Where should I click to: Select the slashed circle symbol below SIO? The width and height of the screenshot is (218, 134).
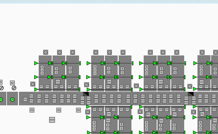click(14, 88)
